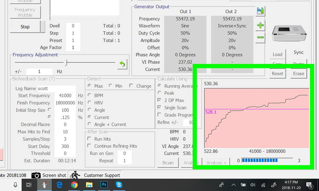Viewport: 319px width, 191px height.
Task: Open Customer Support
Action: [95, 175]
